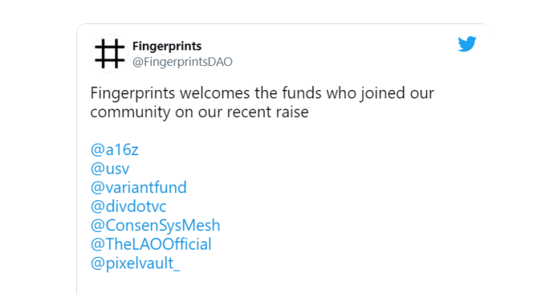Click the word 'raise' ending the sentence
The image size is (534, 294).
[x=294, y=112]
